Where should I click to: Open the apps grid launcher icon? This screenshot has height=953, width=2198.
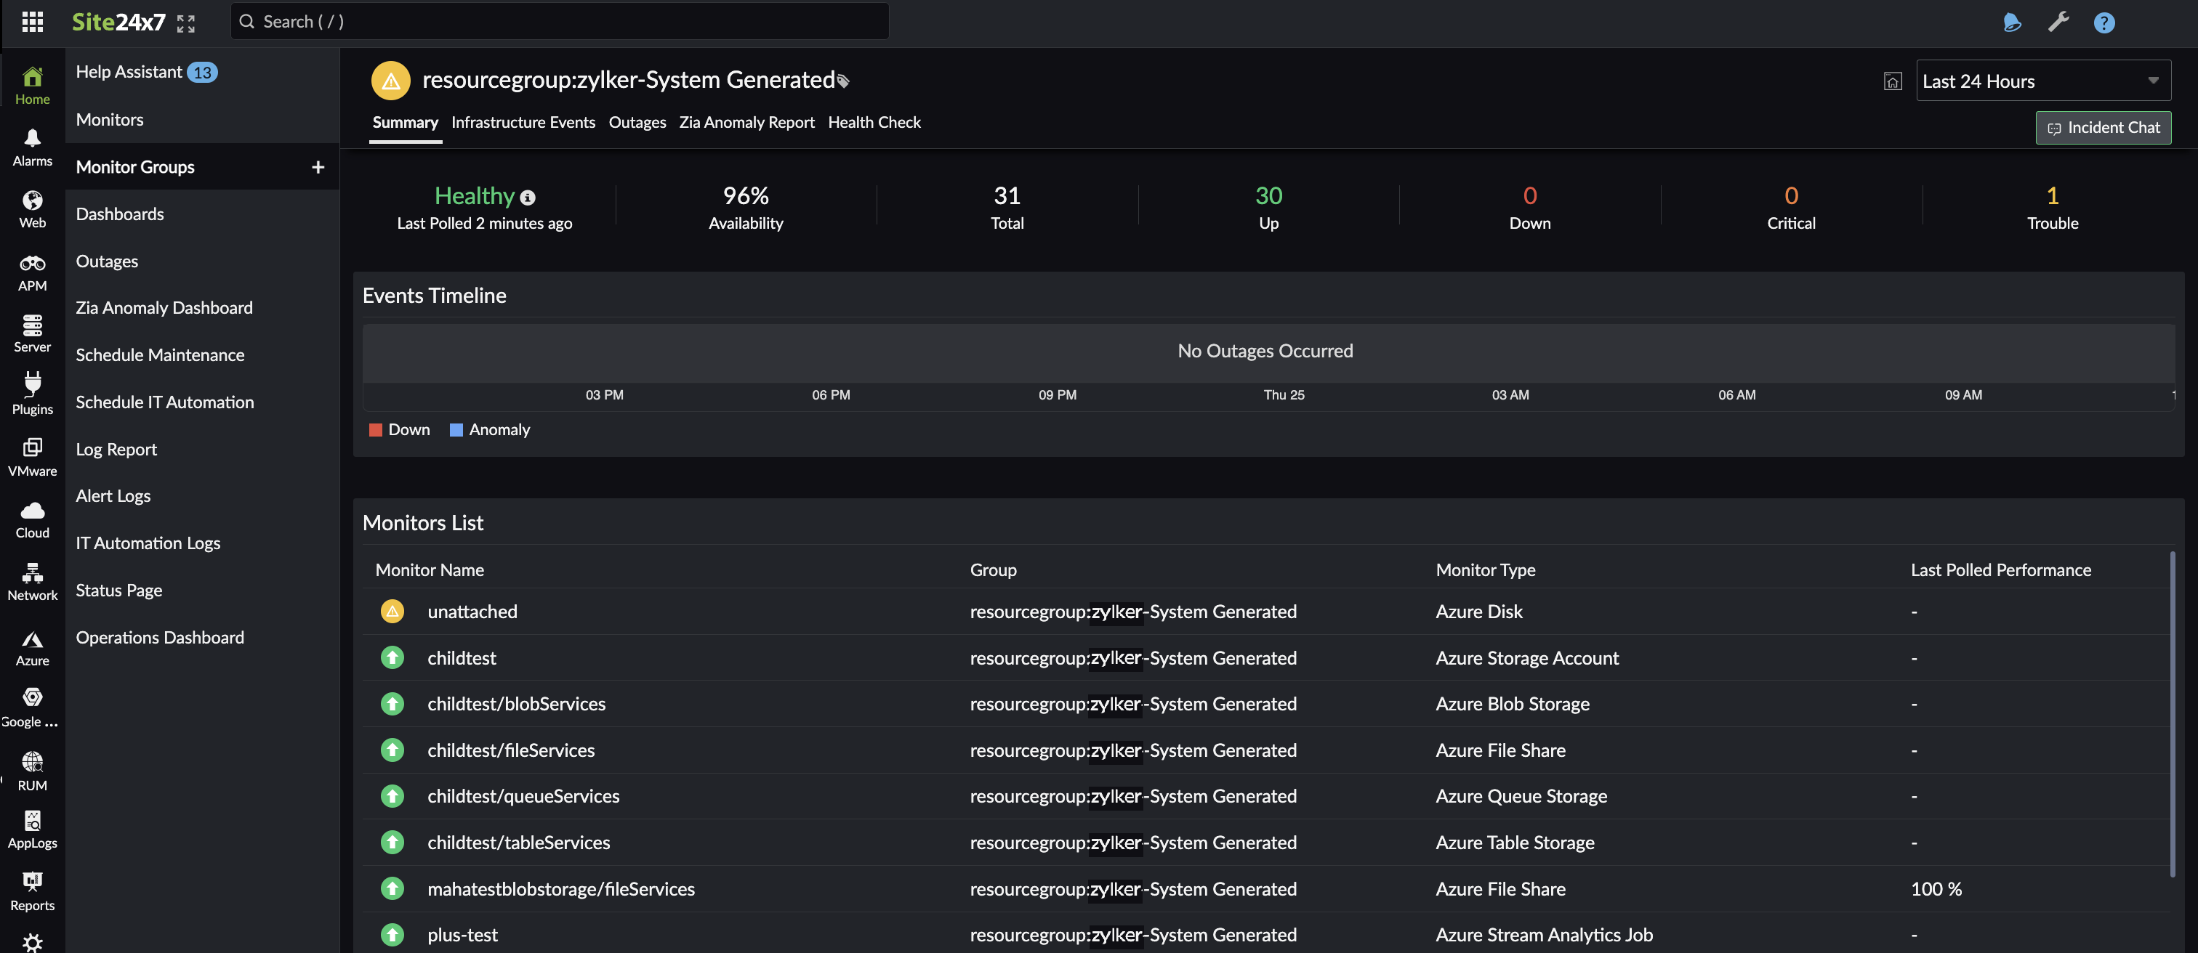[33, 21]
